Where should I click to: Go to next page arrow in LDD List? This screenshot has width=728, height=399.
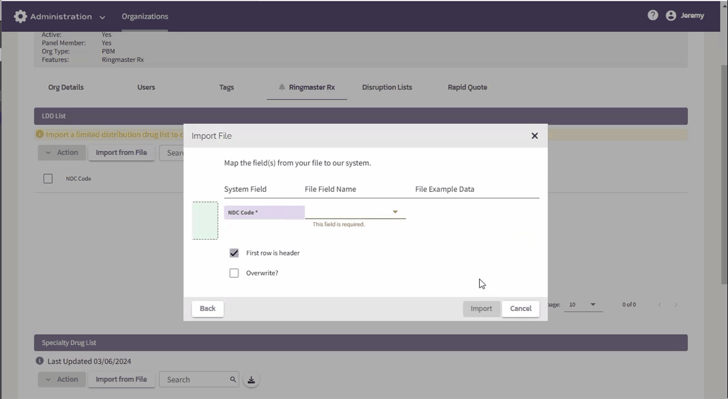coord(676,305)
